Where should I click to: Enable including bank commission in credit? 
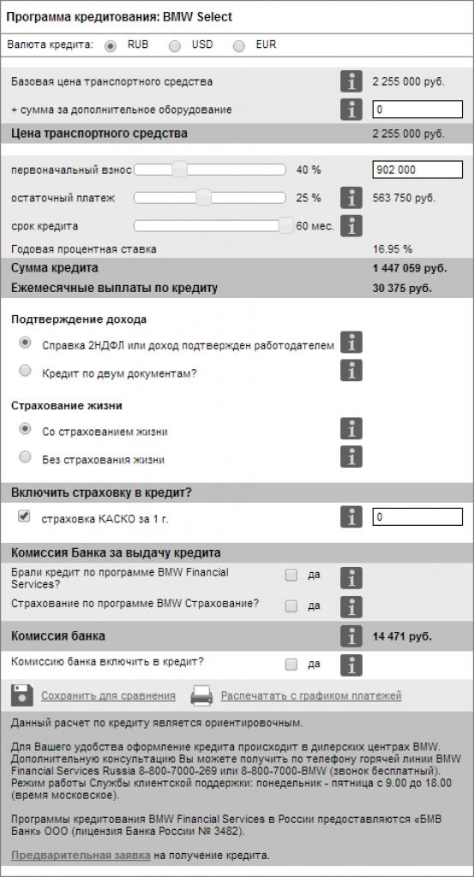[291, 665]
